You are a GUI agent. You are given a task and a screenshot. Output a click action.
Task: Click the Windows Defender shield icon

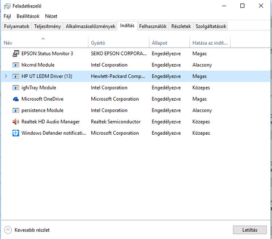16,133
